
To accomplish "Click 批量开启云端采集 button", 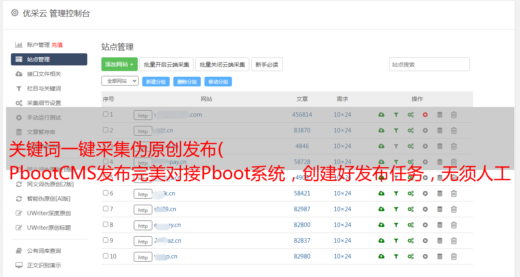I will click(x=166, y=64).
